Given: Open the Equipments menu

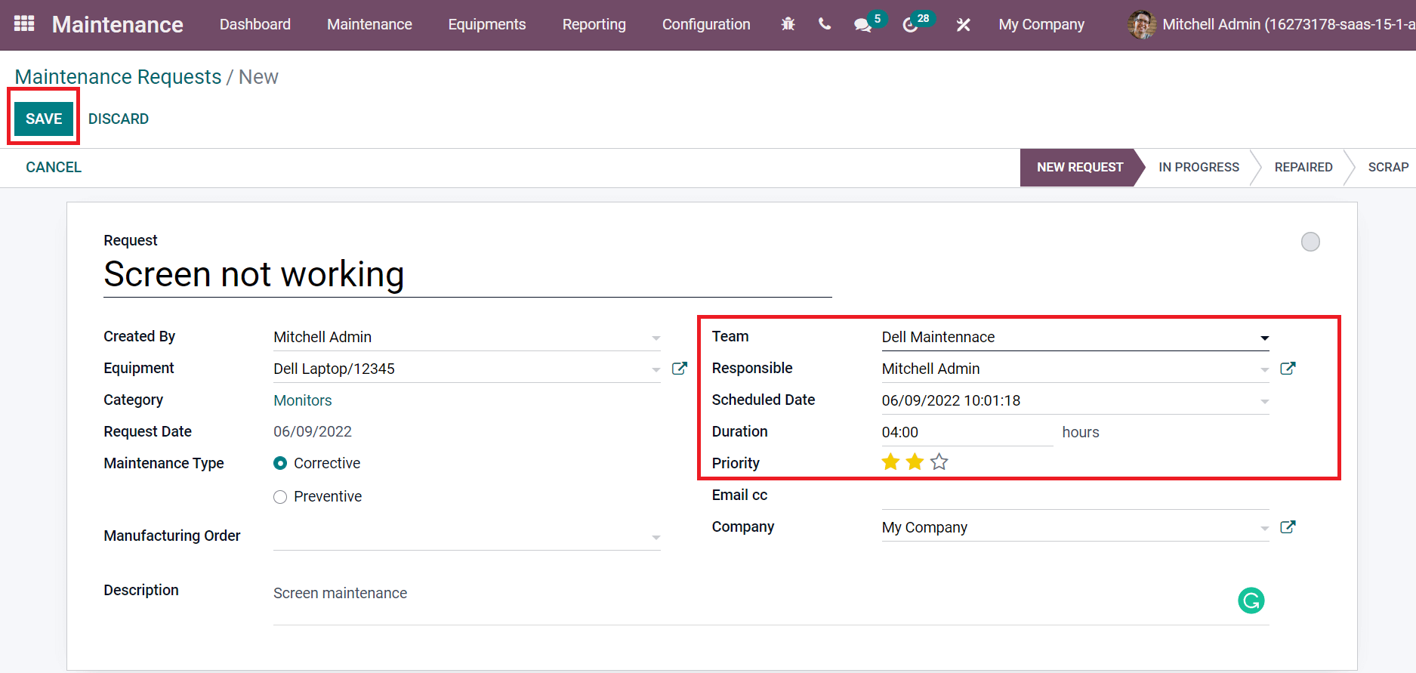Looking at the screenshot, I should (x=487, y=24).
